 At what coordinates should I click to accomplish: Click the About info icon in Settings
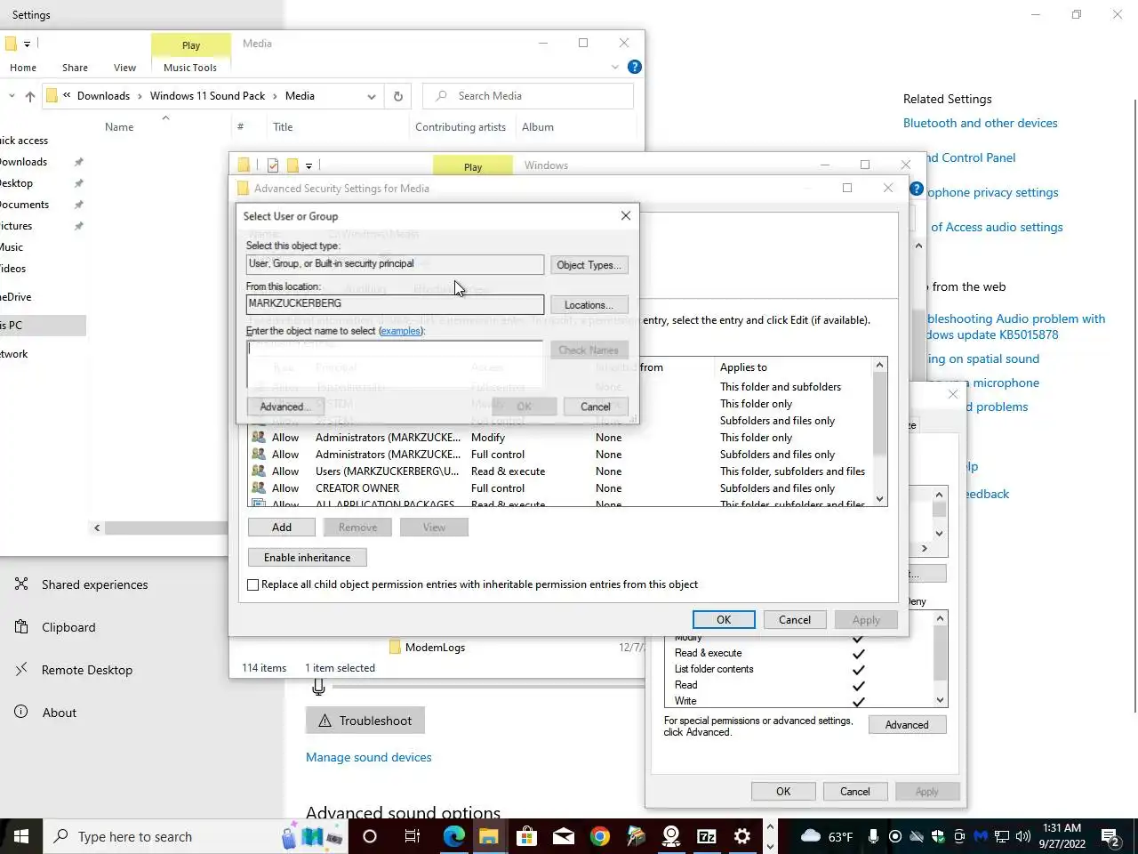21,713
